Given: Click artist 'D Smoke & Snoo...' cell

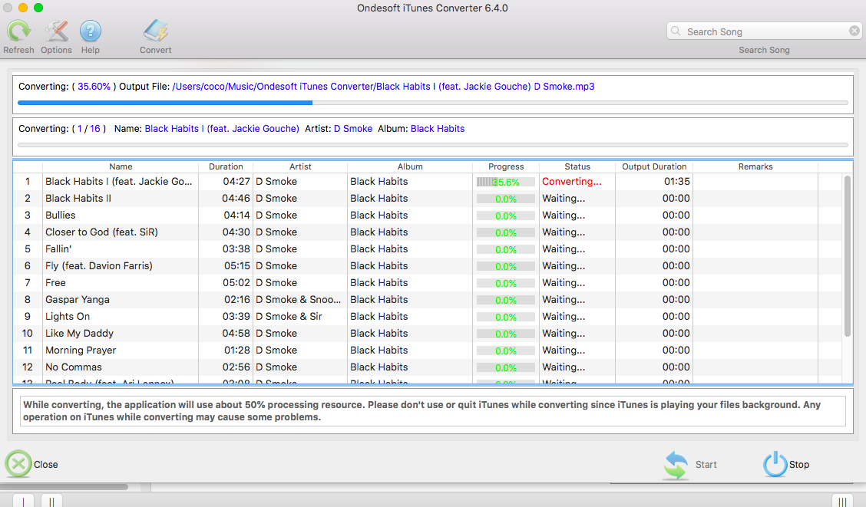Looking at the screenshot, I should 298,300.
